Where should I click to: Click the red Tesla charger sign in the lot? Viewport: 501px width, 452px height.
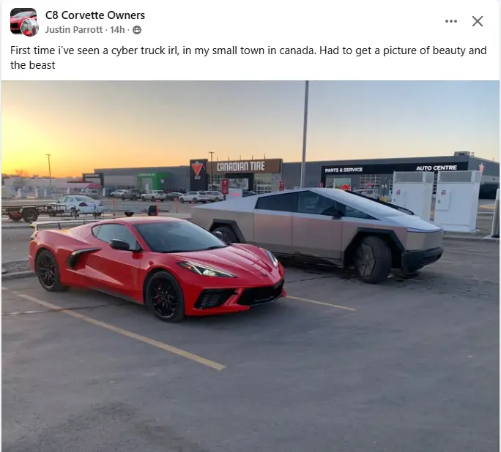(225, 187)
